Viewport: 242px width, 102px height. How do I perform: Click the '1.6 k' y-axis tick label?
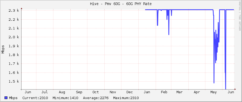point(14,73)
